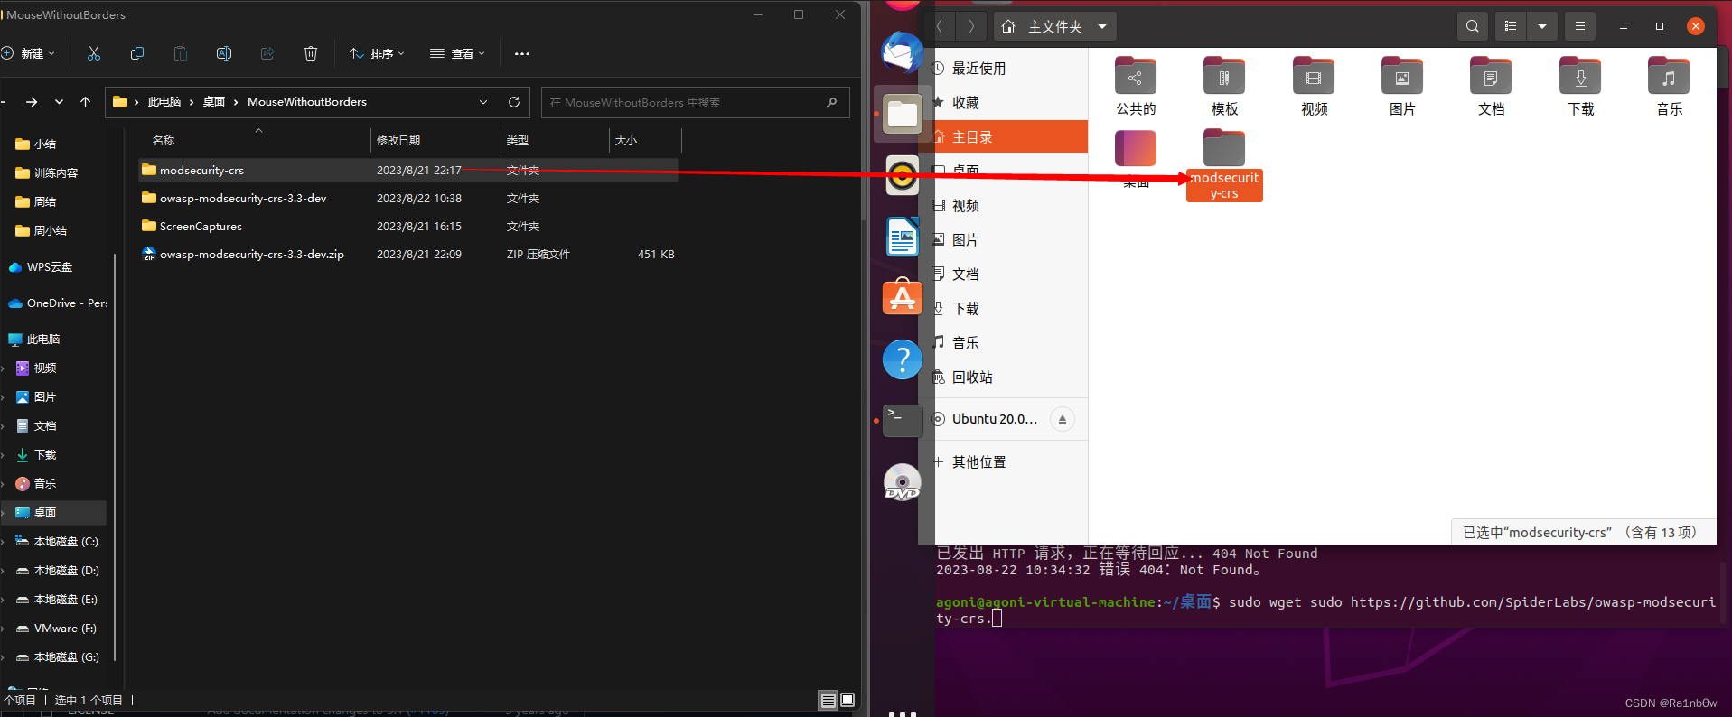Image resolution: width=1732 pixels, height=717 pixels.
Task: Expand the 下载 tree node in Explorer sidebar
Action: (4, 455)
